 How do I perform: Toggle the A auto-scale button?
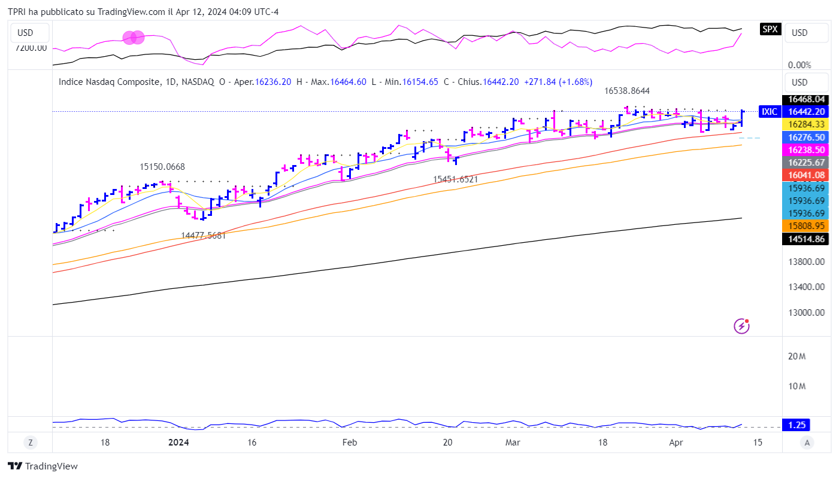point(807,443)
